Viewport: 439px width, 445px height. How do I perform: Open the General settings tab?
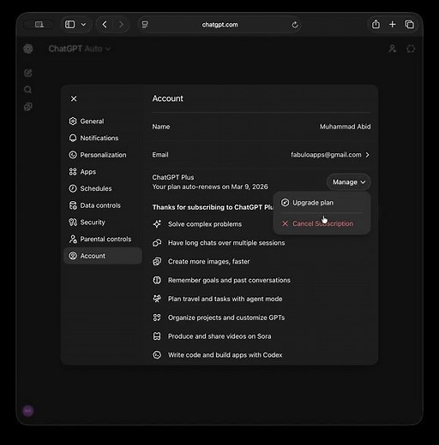click(103, 122)
